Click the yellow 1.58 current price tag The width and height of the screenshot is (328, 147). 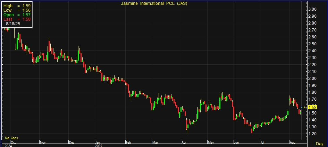click(313, 108)
